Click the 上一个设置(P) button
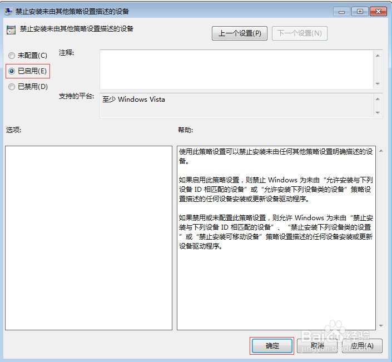The height and width of the screenshot is (362, 392). [x=240, y=33]
